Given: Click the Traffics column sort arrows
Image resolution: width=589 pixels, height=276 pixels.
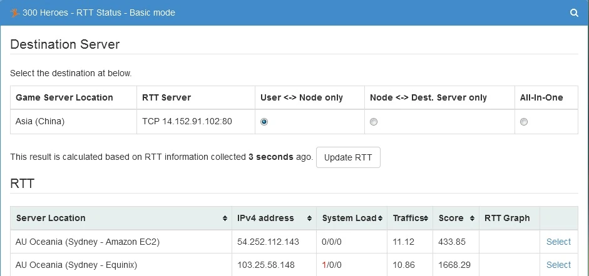Looking at the screenshot, I should (x=426, y=219).
